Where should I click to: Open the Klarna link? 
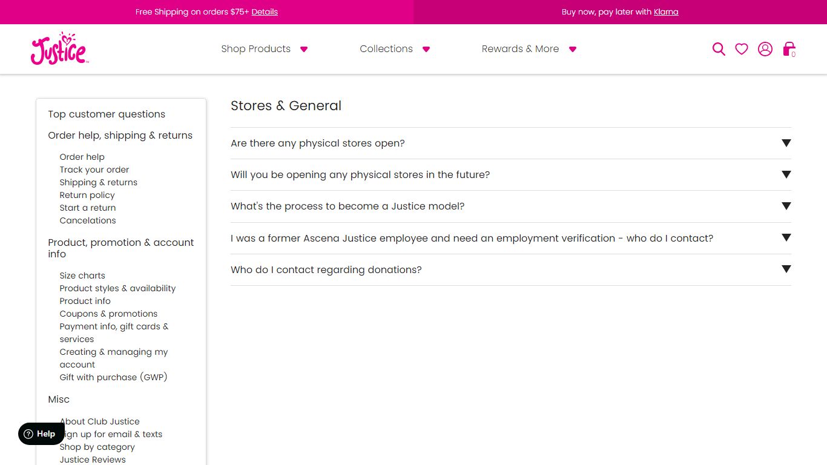tap(666, 12)
